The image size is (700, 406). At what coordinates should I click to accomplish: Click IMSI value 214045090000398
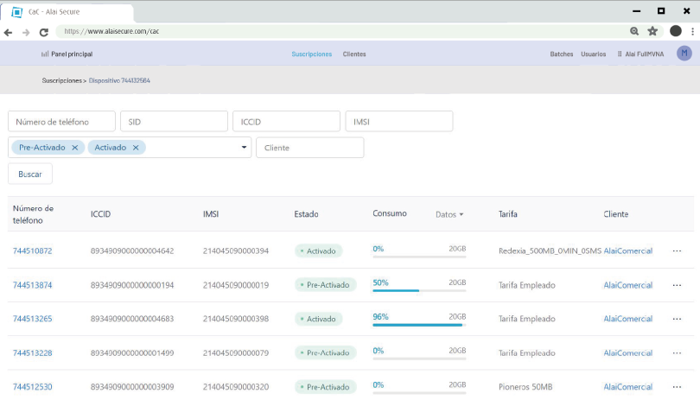click(x=236, y=319)
